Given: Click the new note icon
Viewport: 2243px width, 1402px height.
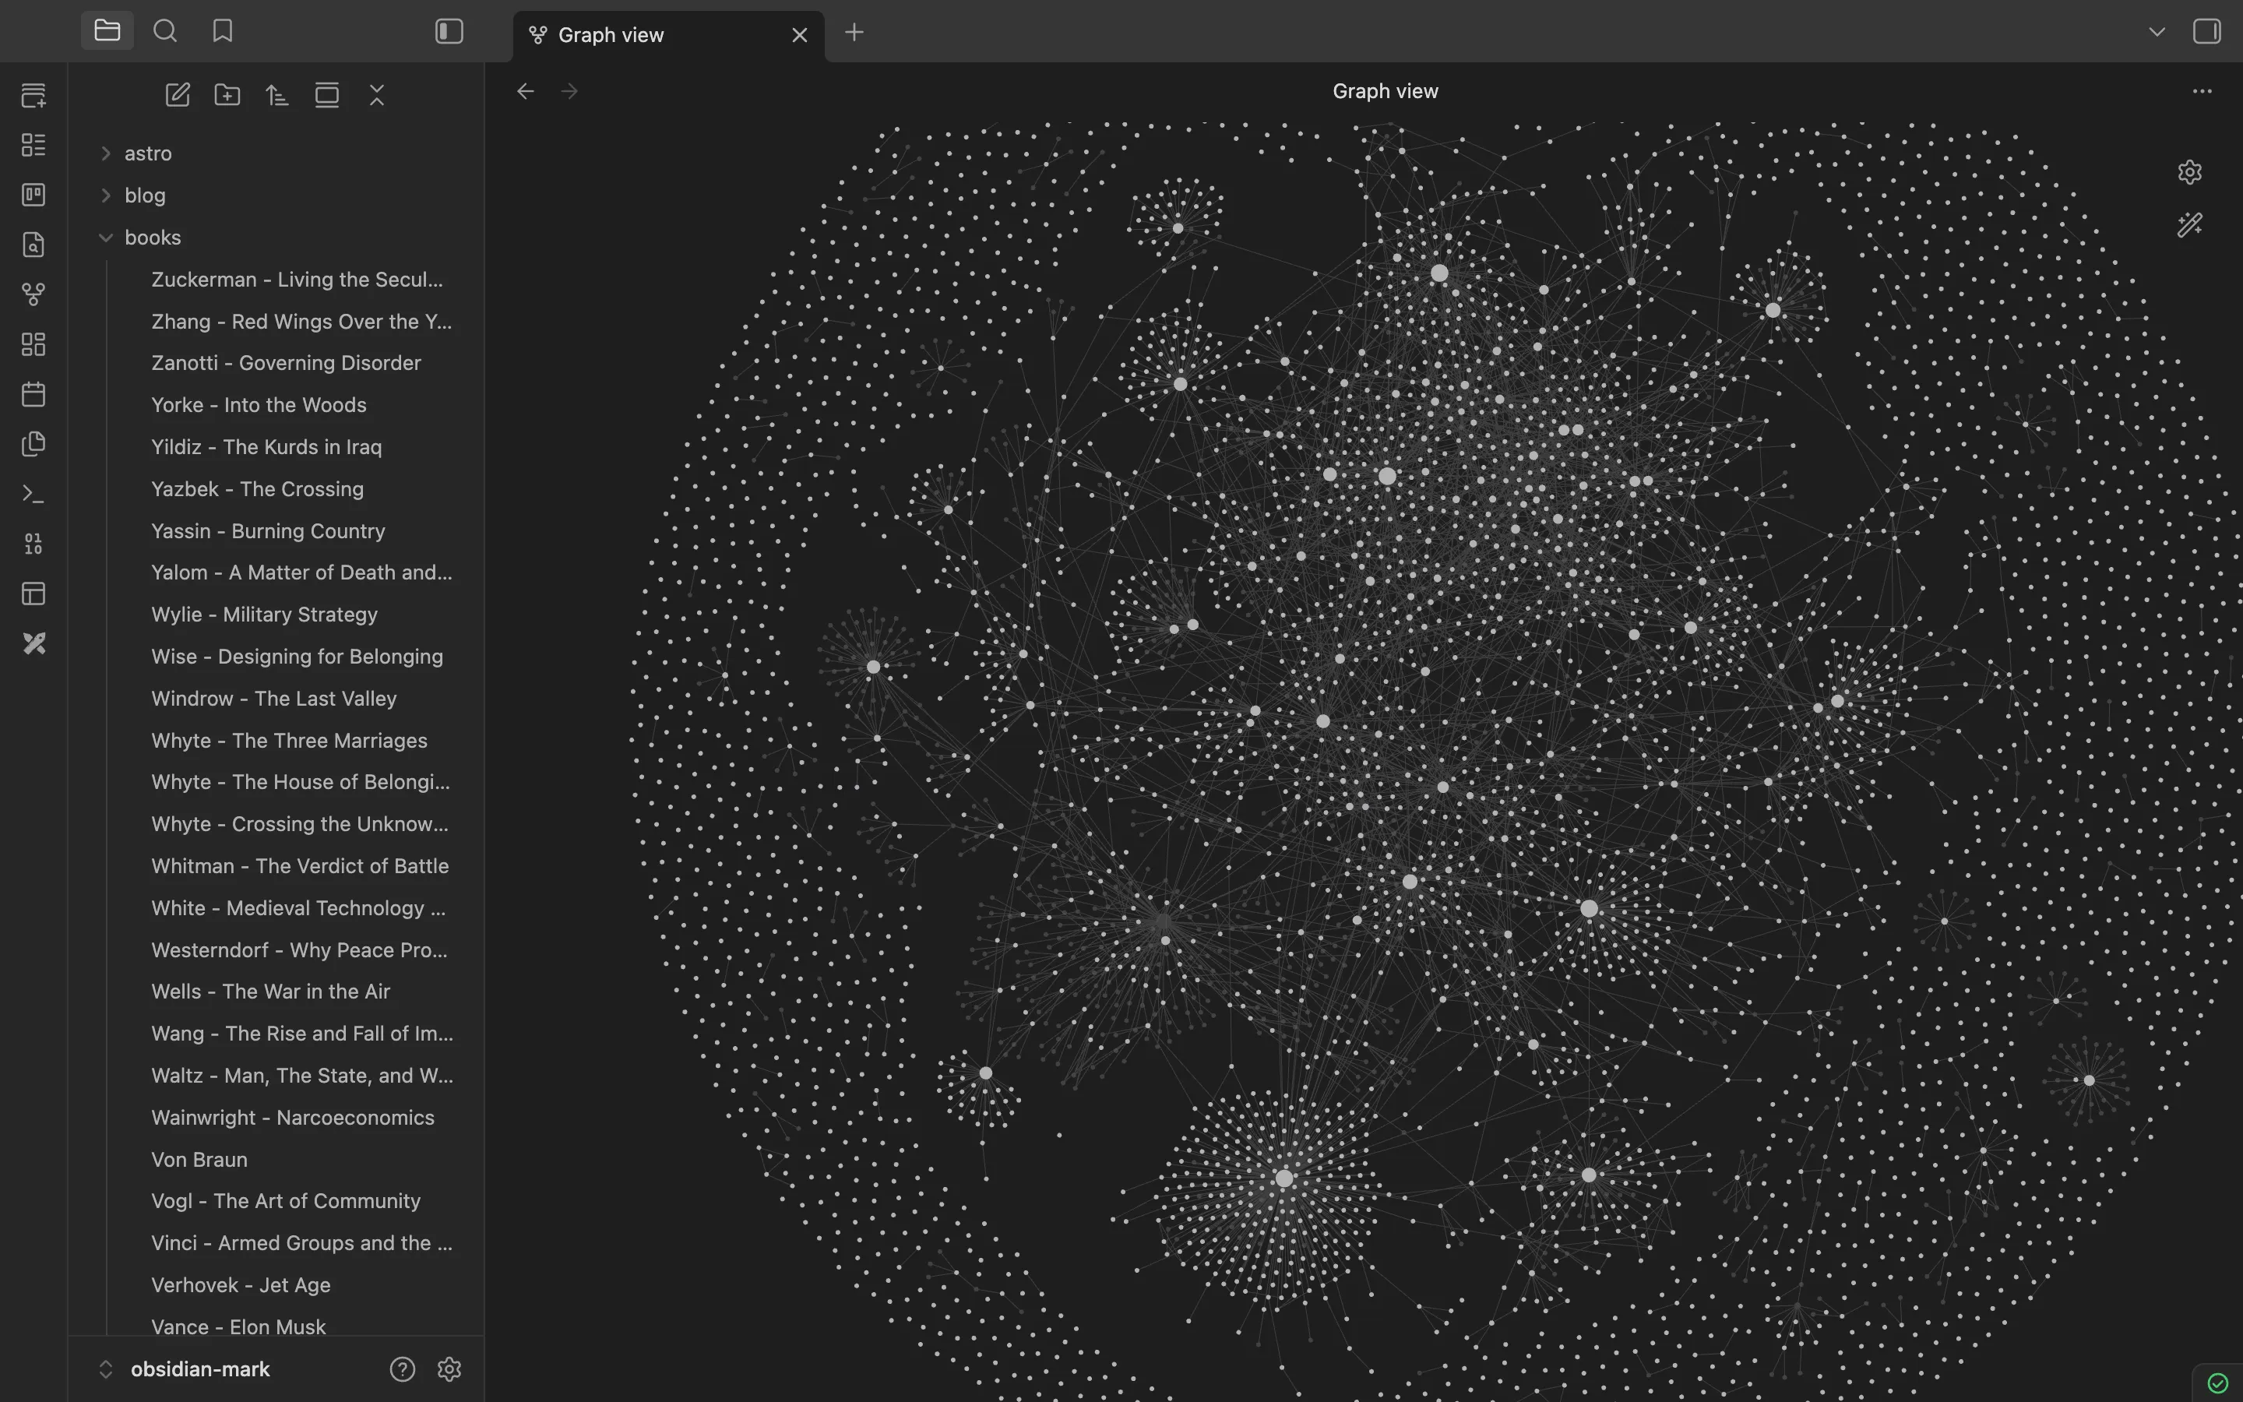Looking at the screenshot, I should coord(177,94).
